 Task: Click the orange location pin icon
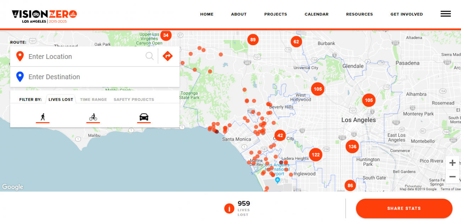(x=20, y=56)
